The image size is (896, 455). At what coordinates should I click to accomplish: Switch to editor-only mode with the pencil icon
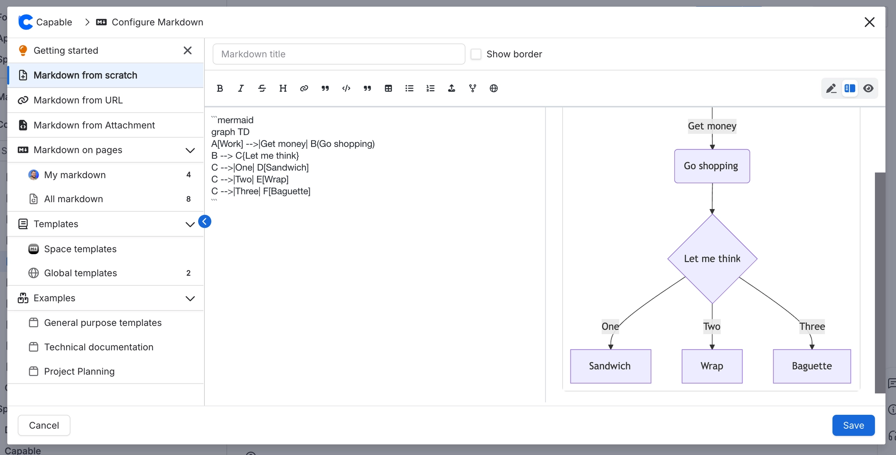click(x=831, y=88)
